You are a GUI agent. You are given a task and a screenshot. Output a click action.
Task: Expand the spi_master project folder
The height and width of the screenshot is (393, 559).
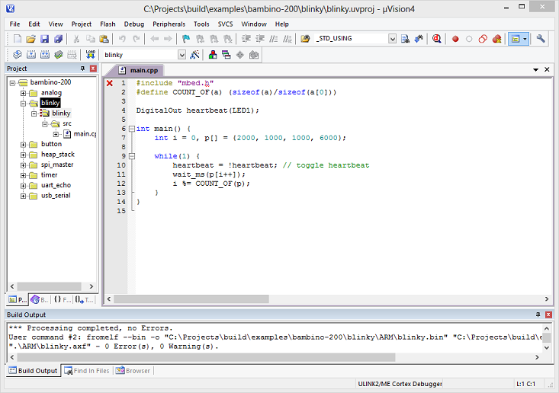click(x=23, y=165)
